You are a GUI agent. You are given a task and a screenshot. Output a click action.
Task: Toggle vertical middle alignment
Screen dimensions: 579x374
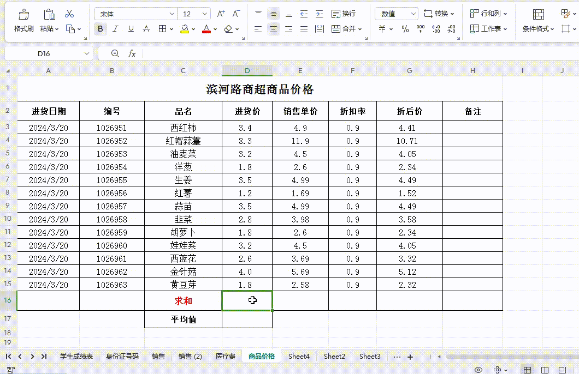tap(274, 14)
